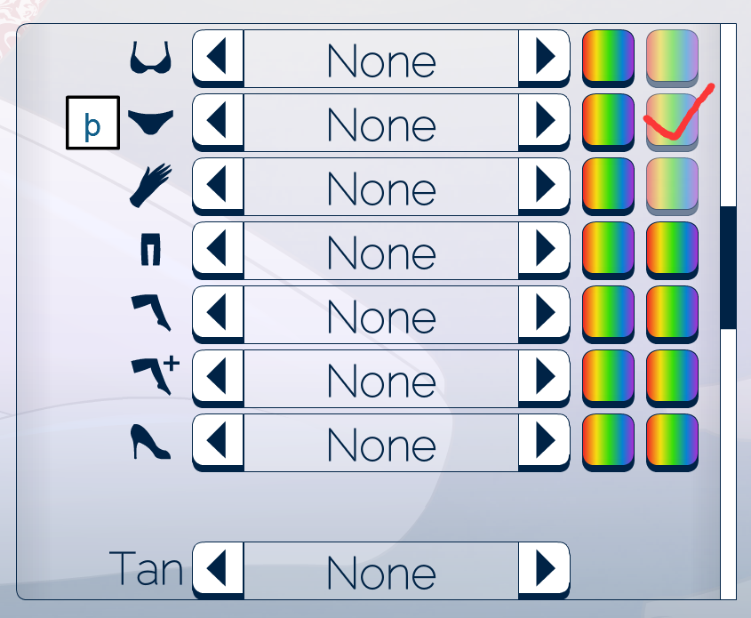The height and width of the screenshot is (618, 751).
Task: Click the gloves category icon
Action: (x=149, y=186)
